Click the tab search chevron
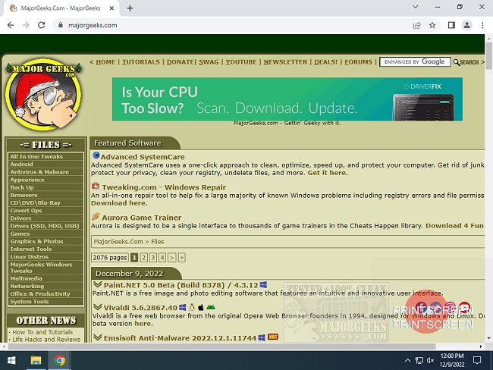 (416, 7)
